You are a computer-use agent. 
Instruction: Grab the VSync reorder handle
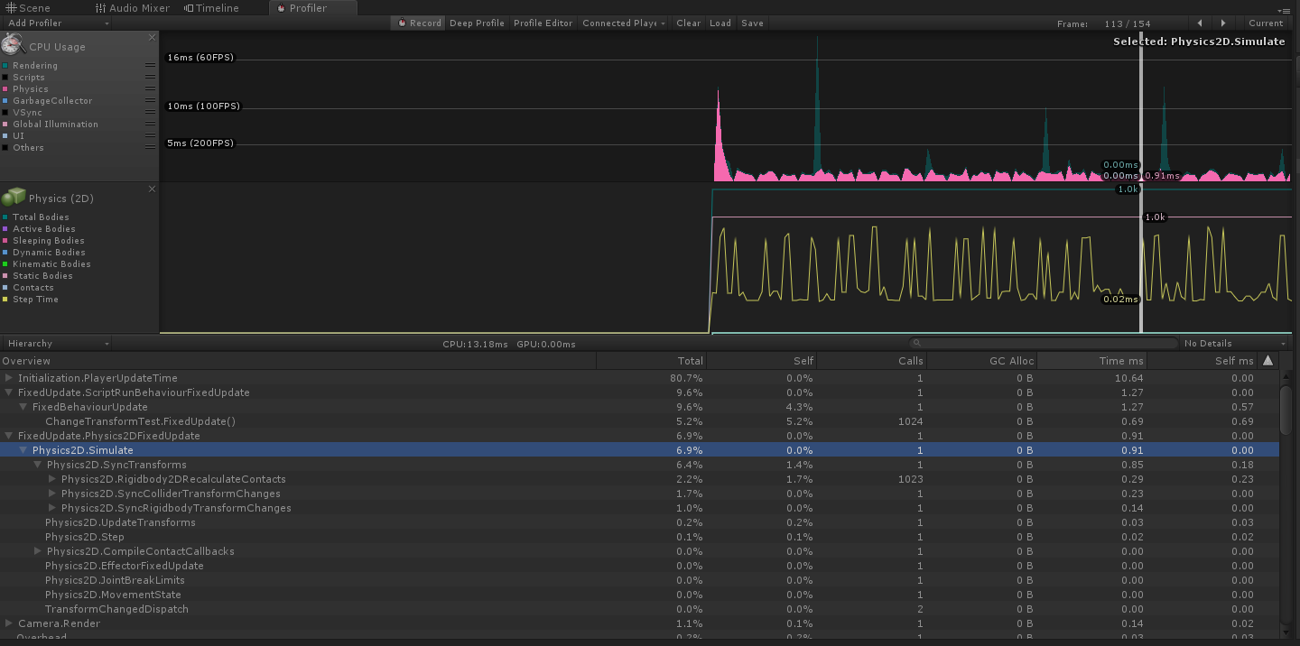pyautogui.click(x=150, y=113)
